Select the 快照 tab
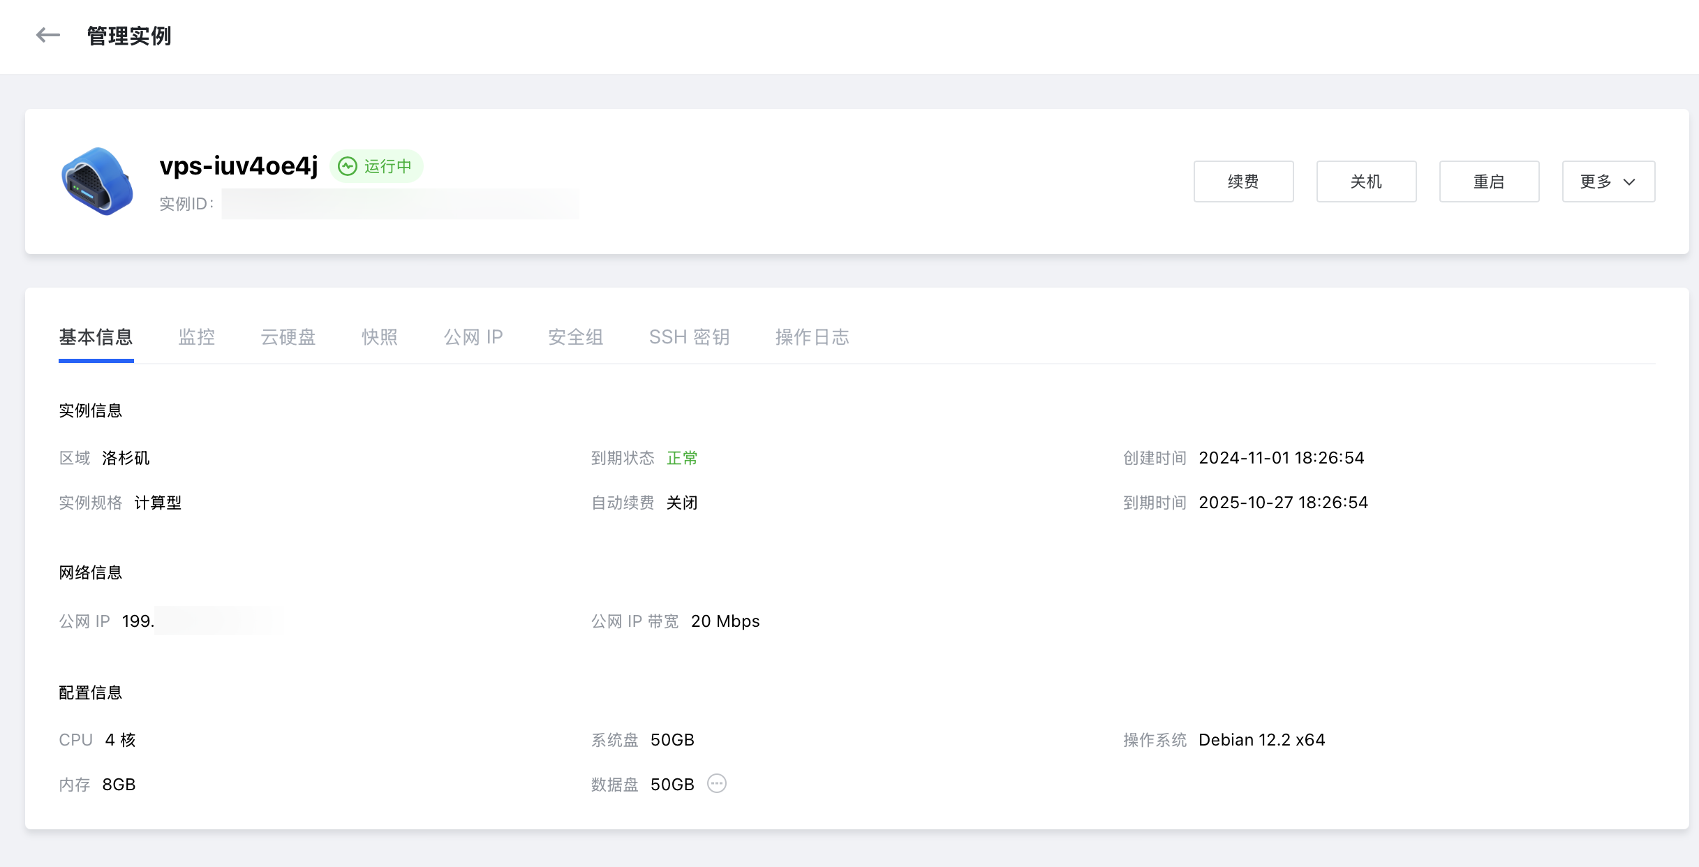The height and width of the screenshot is (867, 1699). click(x=380, y=337)
